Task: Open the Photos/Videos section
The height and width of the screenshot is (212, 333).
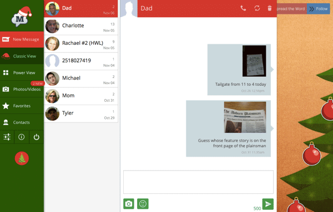Action: 22,89
